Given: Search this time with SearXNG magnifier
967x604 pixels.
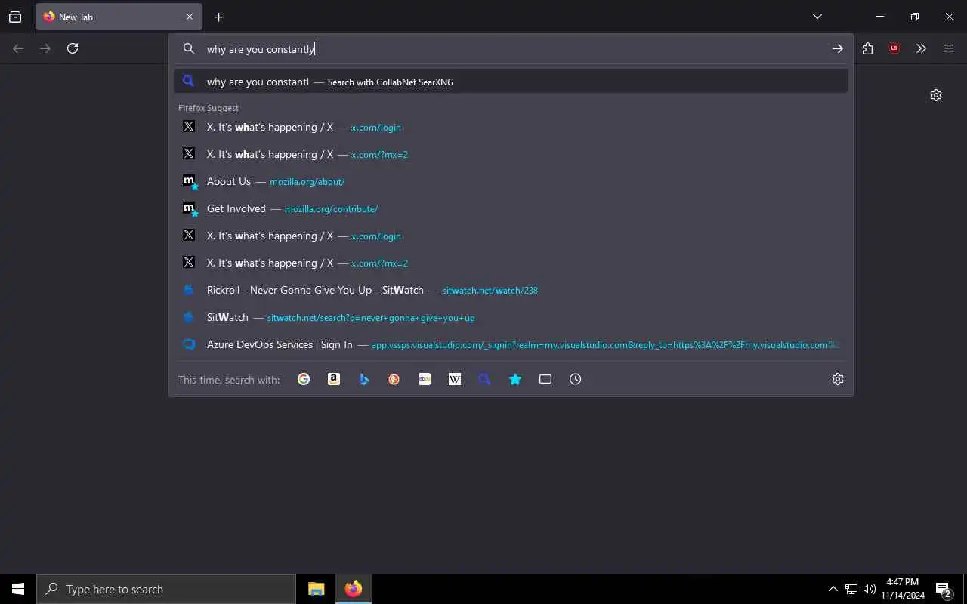Looking at the screenshot, I should [x=485, y=379].
